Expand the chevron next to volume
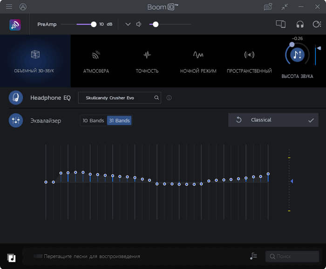326x269 pixels. click(128, 24)
